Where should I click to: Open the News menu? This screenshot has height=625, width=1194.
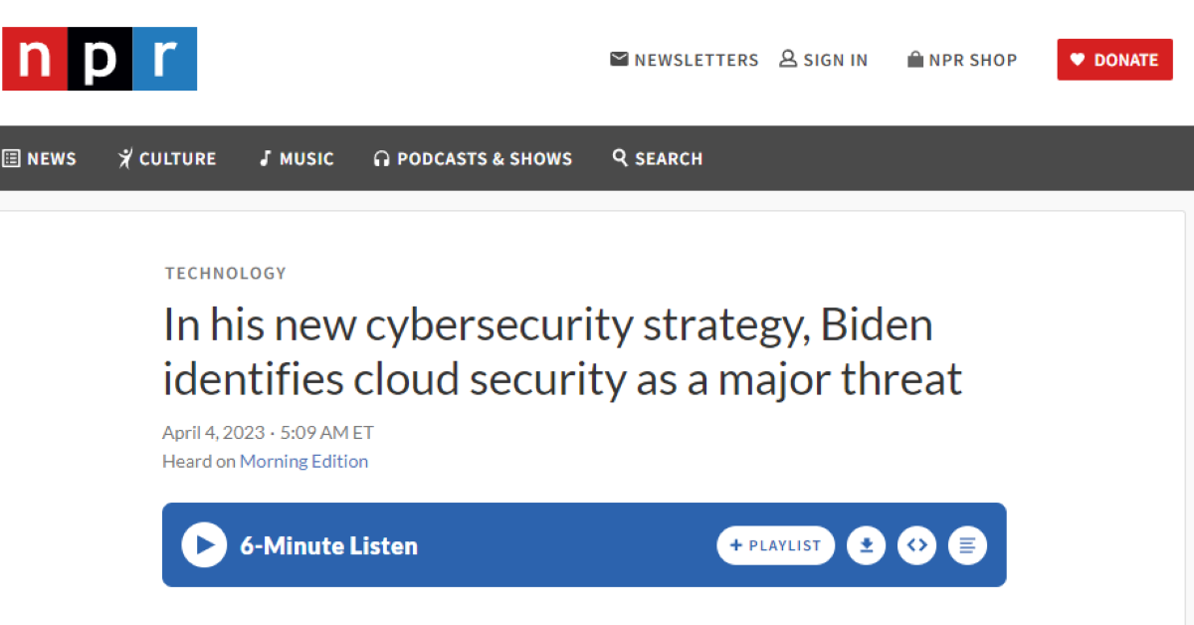click(40, 158)
